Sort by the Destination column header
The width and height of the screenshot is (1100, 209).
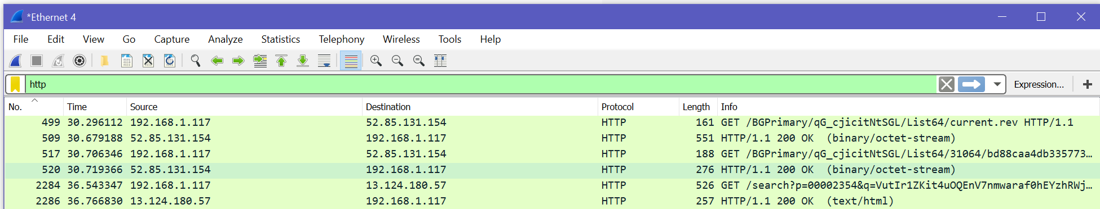pyautogui.click(x=480, y=107)
